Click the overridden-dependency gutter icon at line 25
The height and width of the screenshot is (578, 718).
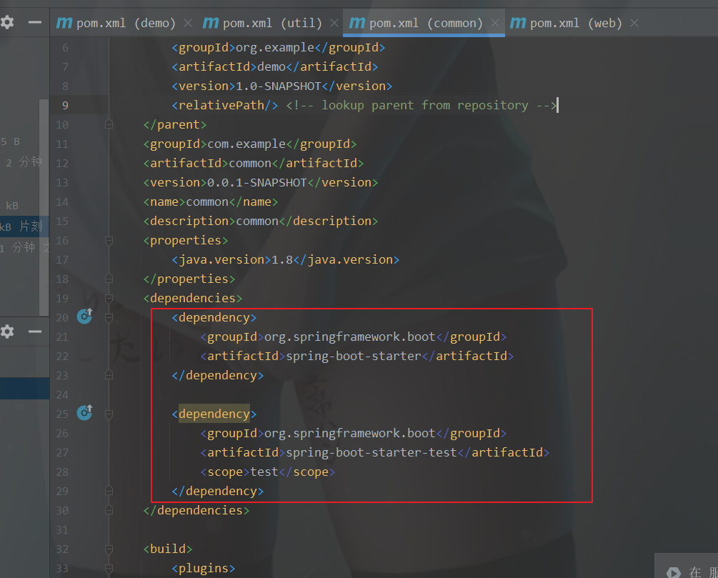coord(84,413)
